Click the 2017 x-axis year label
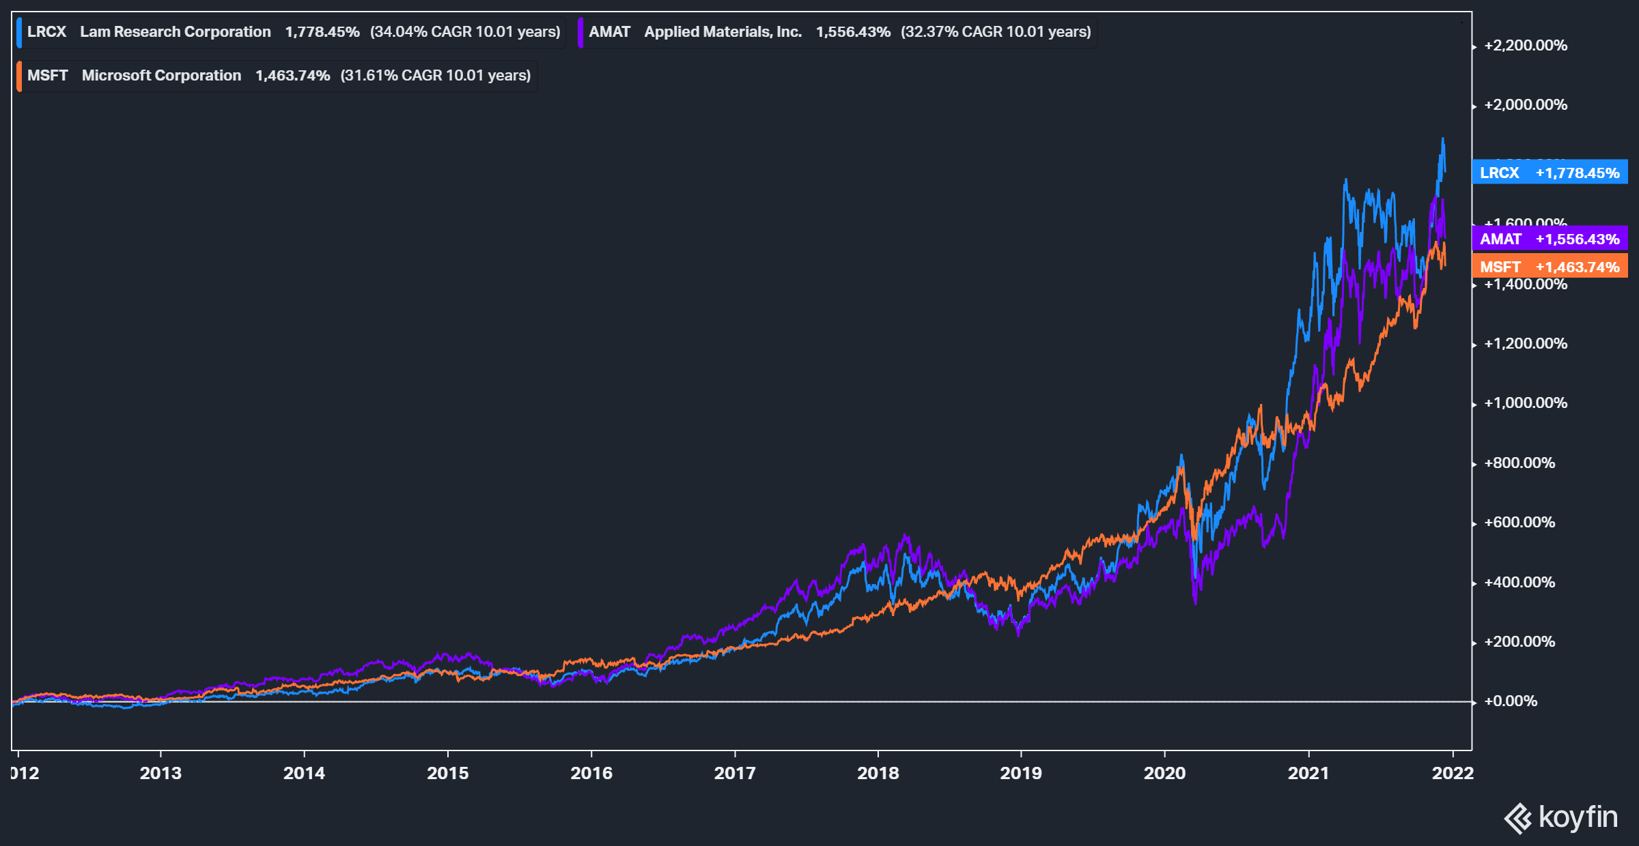 coord(735,773)
